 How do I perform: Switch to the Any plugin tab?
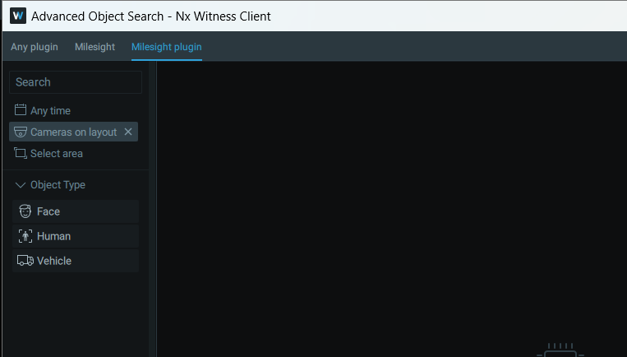click(35, 47)
